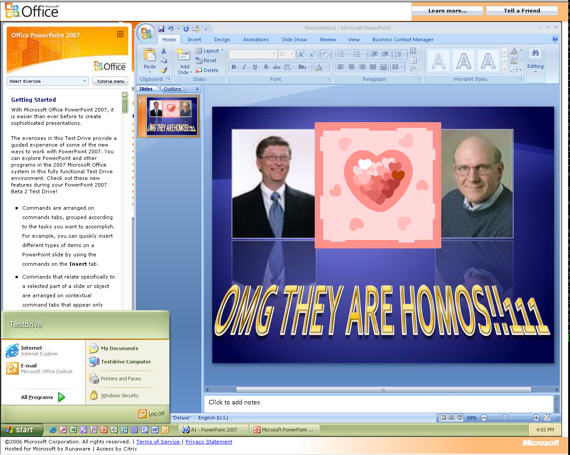Open PowerPoint Help question mark
Image resolution: width=570 pixels, height=455 pixels.
point(554,39)
